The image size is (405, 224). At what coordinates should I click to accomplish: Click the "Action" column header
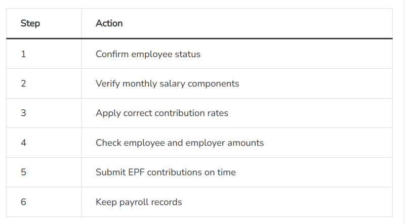coord(109,23)
